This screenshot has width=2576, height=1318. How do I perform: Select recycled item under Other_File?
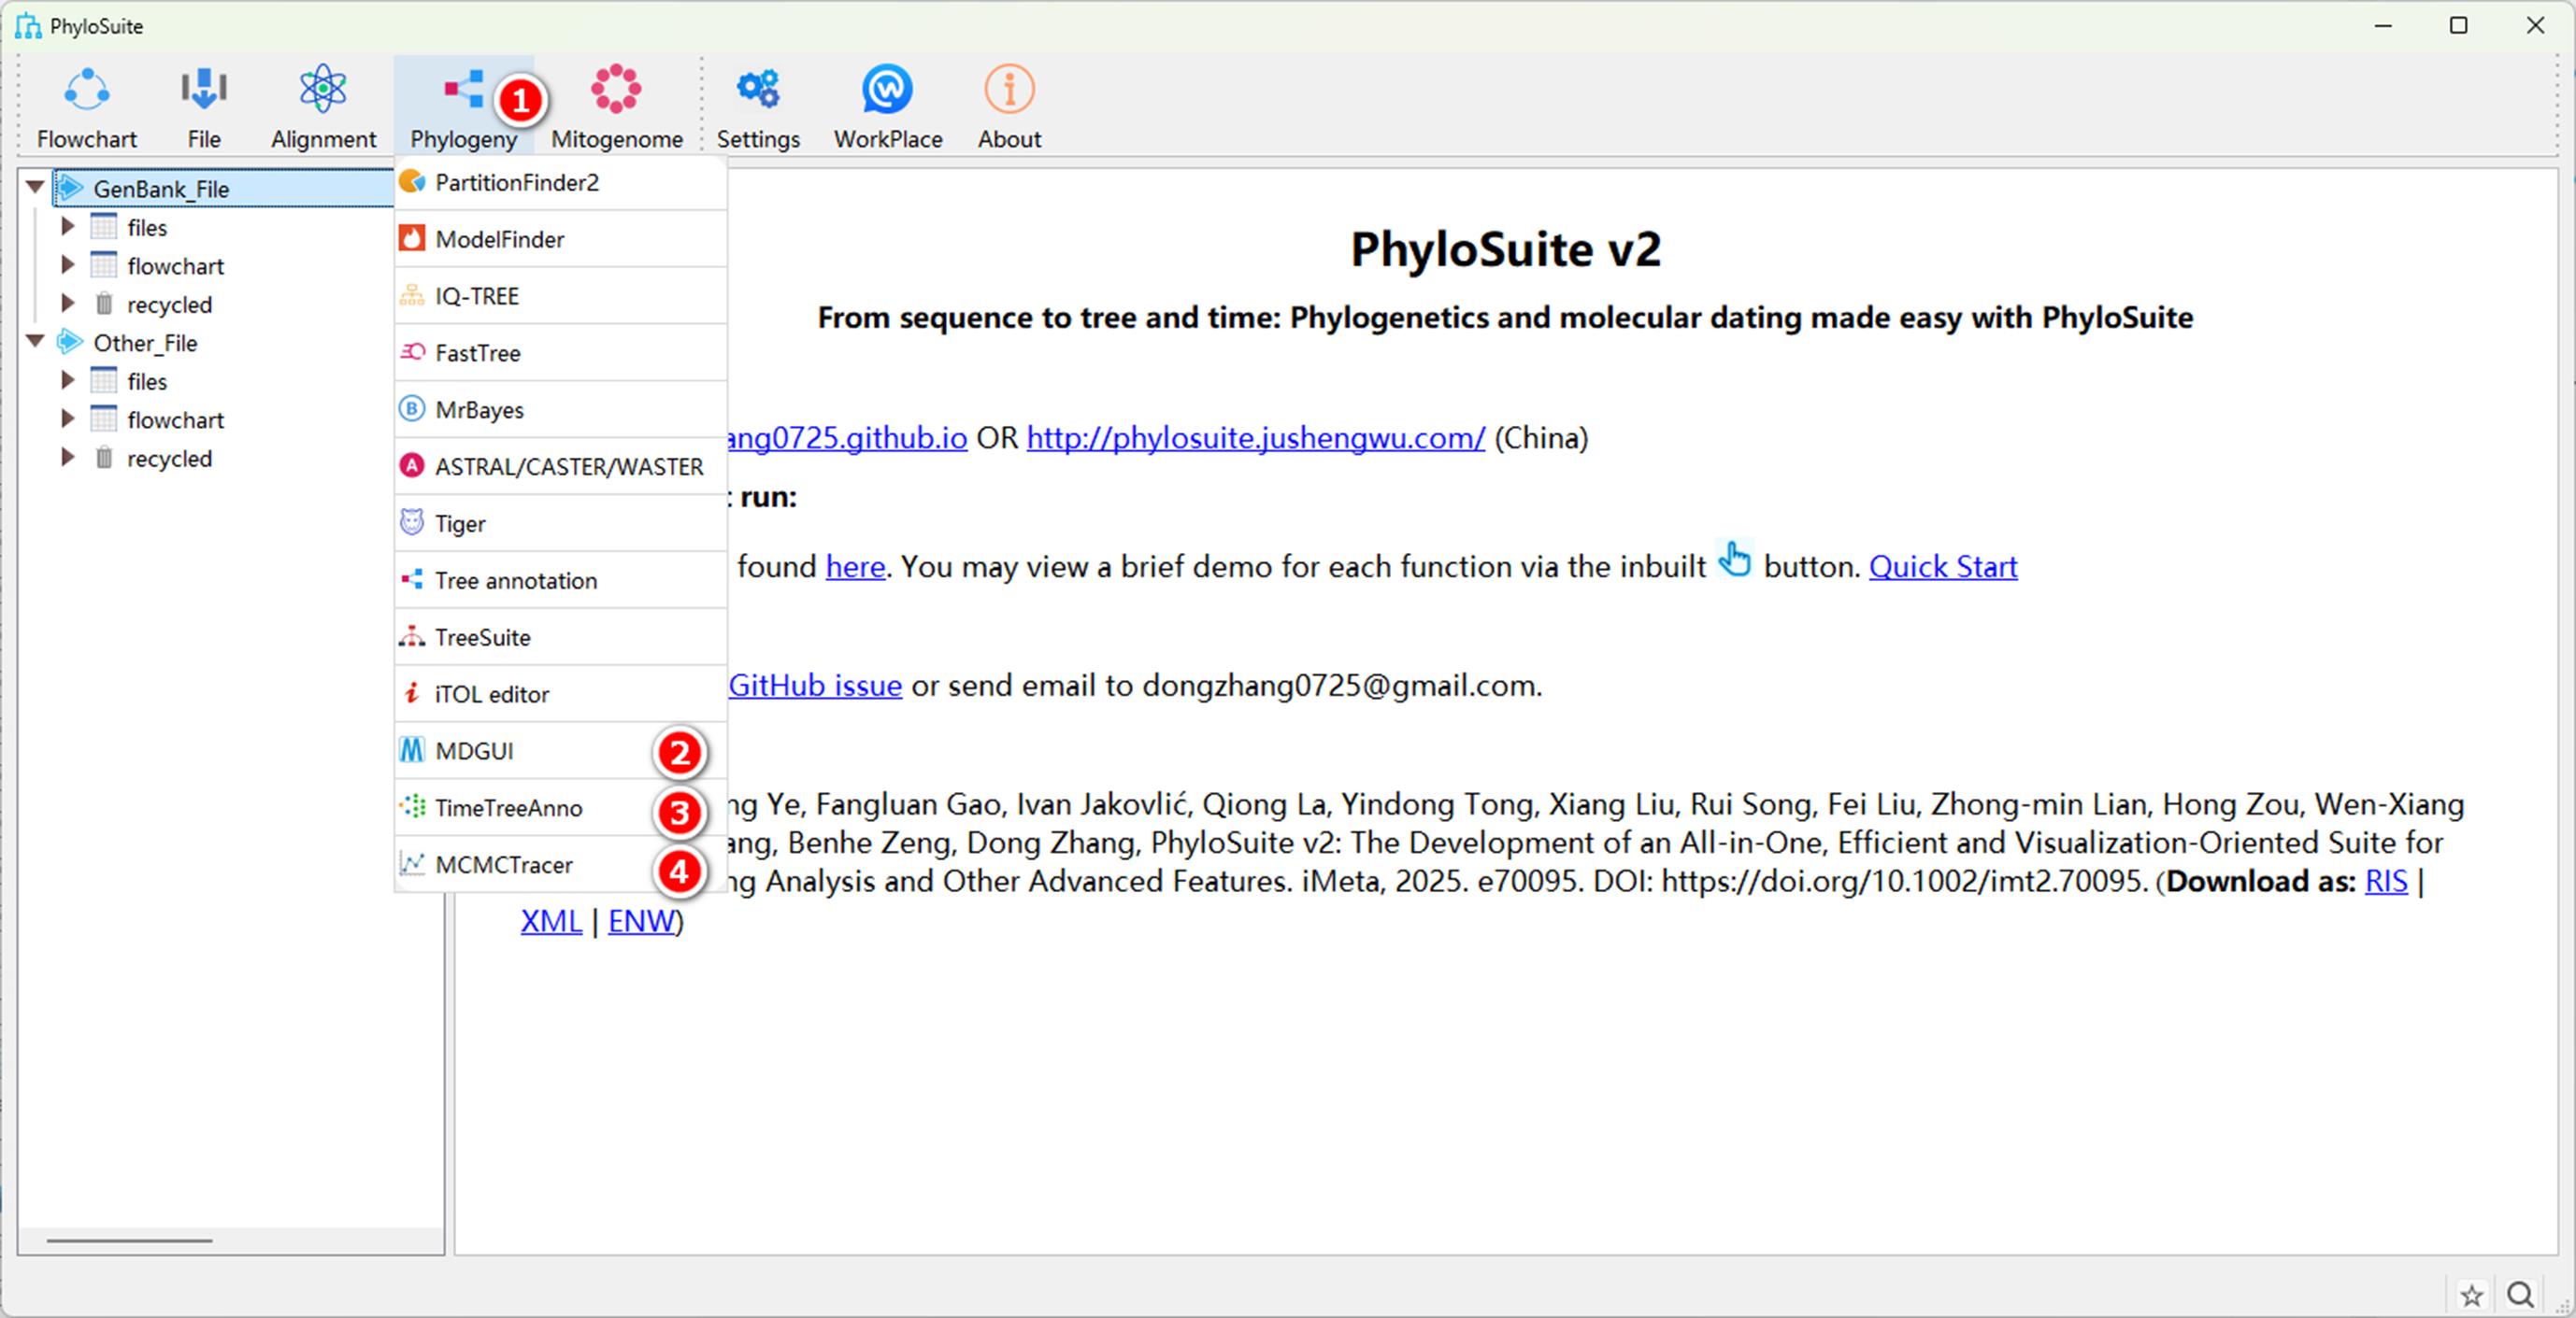point(169,459)
